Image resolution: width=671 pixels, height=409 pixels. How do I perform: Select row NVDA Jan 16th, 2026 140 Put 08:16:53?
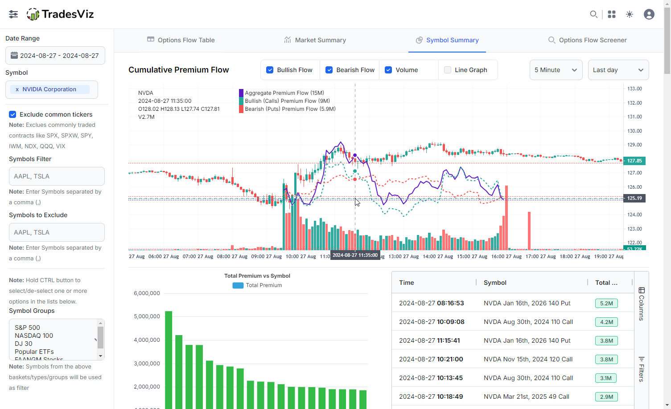513,303
